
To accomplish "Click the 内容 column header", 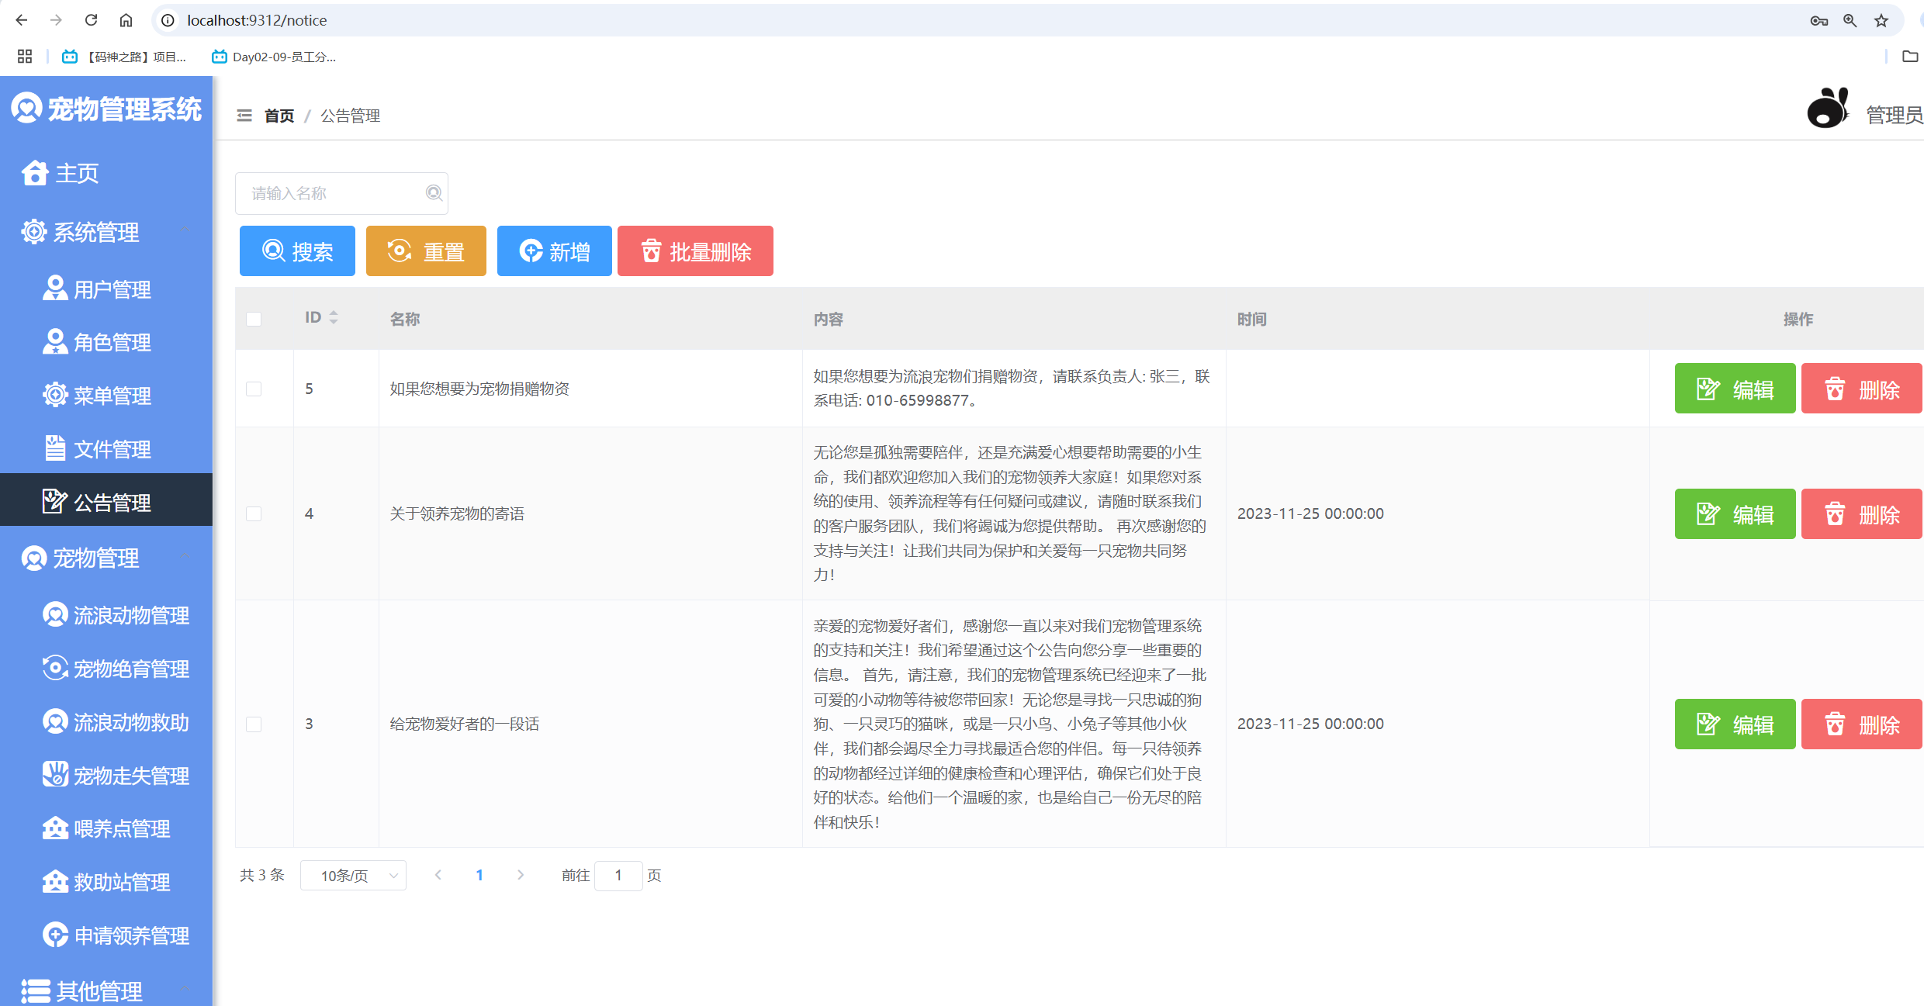I will (x=828, y=319).
